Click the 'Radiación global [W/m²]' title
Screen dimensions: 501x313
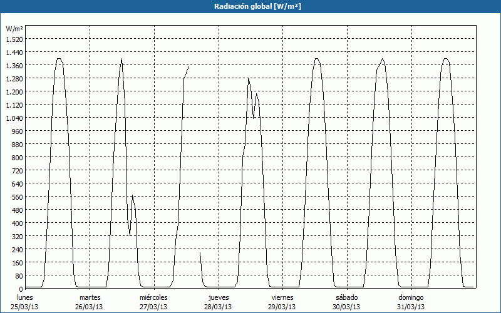click(x=257, y=6)
